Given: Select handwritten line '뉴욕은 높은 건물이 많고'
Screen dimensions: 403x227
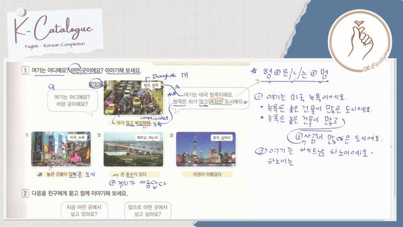Looking at the screenshot, I should (x=303, y=120).
